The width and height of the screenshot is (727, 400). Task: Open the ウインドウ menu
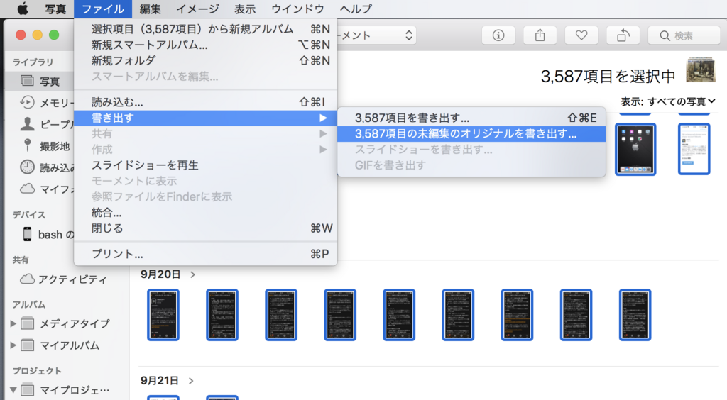(x=297, y=9)
